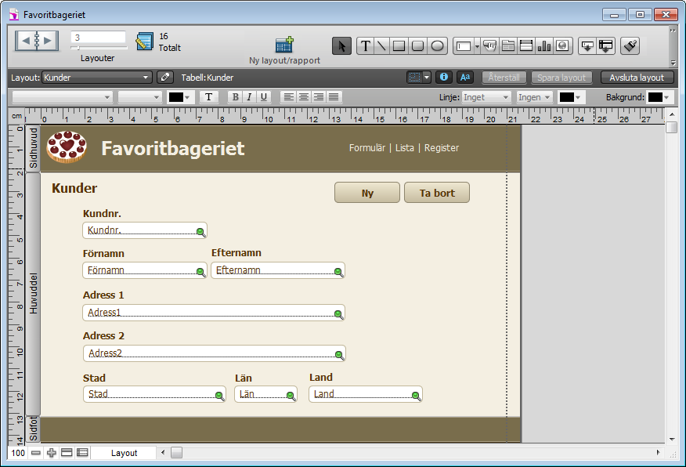The width and height of the screenshot is (686, 467).
Task: Select the Ny button on the layout
Action: click(367, 193)
